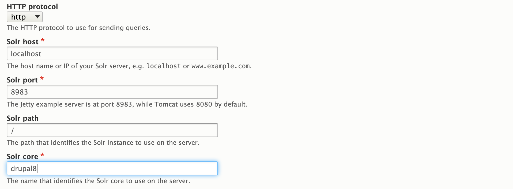Click the Jetty and Tomcat port description
513x189 pixels.
pos(127,104)
